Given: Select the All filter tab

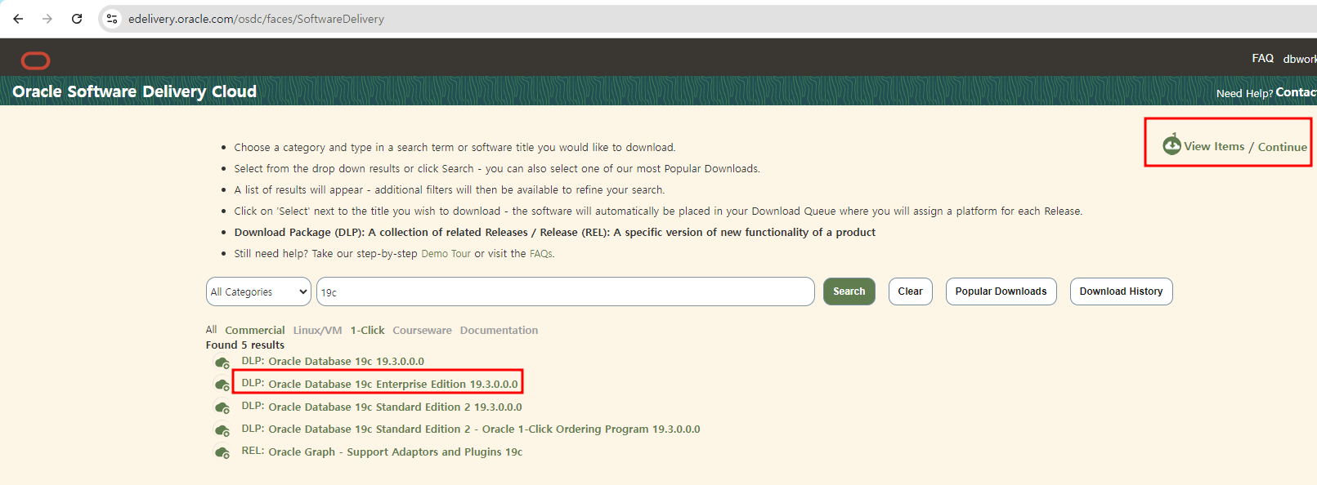Looking at the screenshot, I should [x=211, y=330].
